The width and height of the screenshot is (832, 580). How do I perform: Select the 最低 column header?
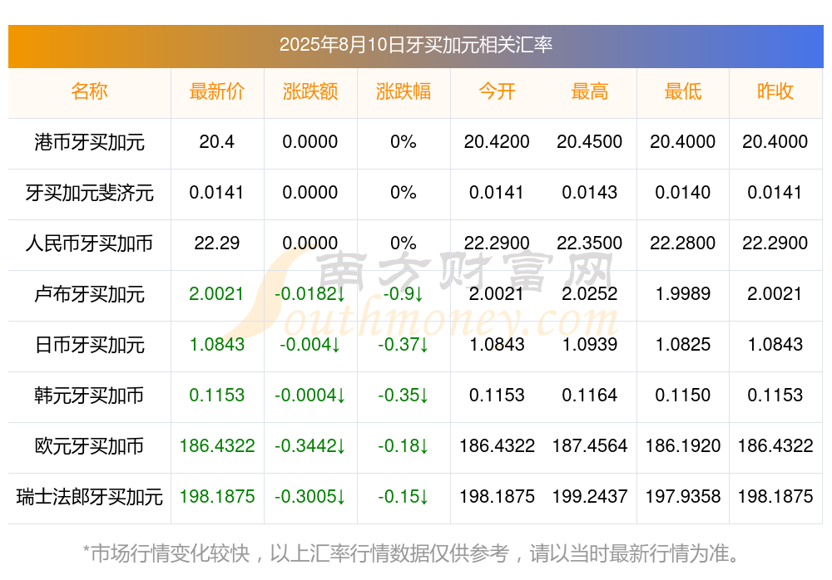tap(683, 91)
